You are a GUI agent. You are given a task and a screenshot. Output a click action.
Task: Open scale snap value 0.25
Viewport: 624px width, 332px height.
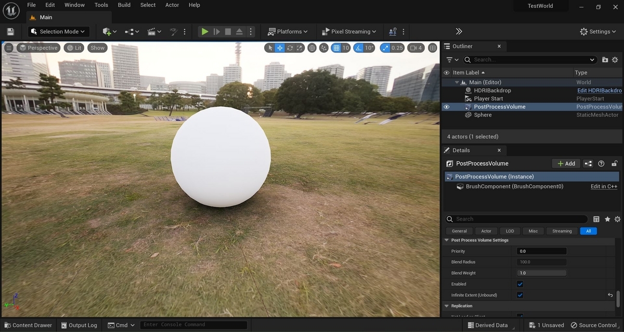point(397,48)
